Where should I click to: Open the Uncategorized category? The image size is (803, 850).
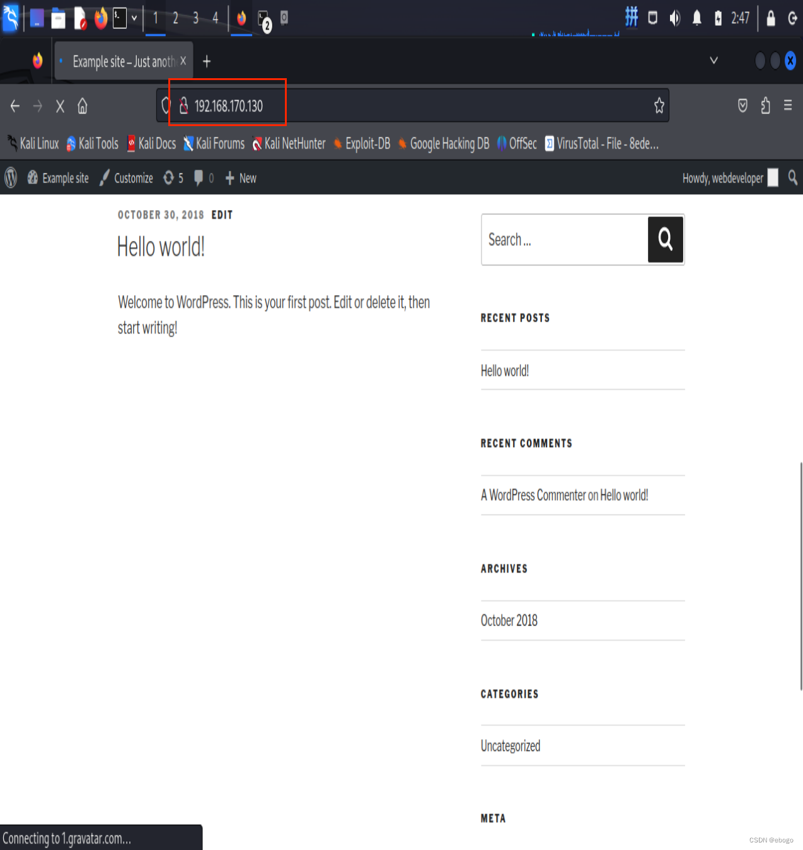point(511,746)
